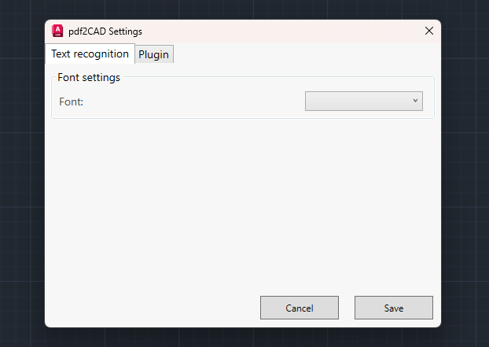Click the drawing canvas above the dialog
Screen dimensions: 489x347
pyautogui.click(x=244, y=9)
